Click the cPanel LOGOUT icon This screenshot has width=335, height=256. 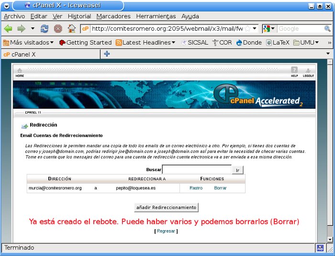[x=308, y=72]
